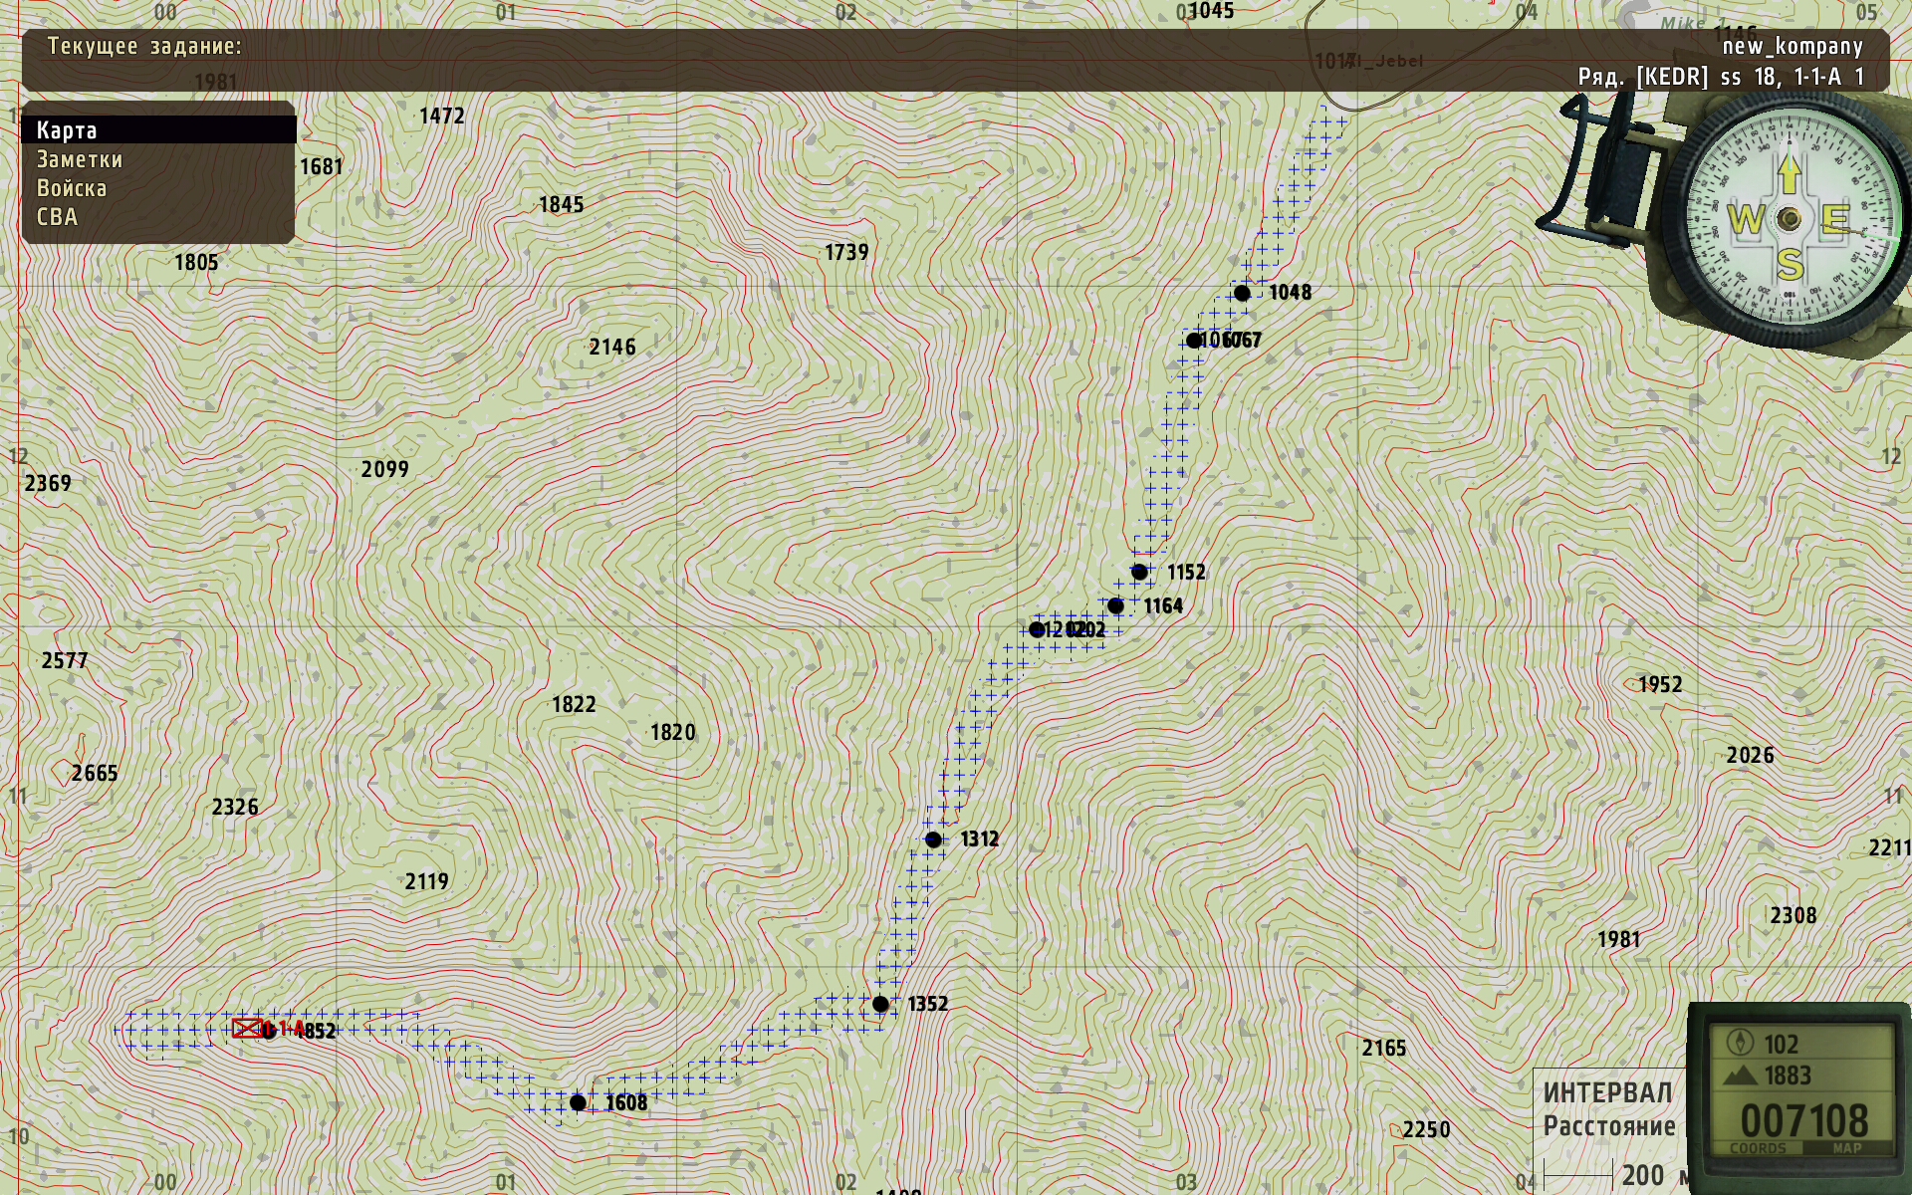This screenshot has height=1195, width=1912.
Task: Click elevation label 2165 on map
Action: tap(1384, 1049)
